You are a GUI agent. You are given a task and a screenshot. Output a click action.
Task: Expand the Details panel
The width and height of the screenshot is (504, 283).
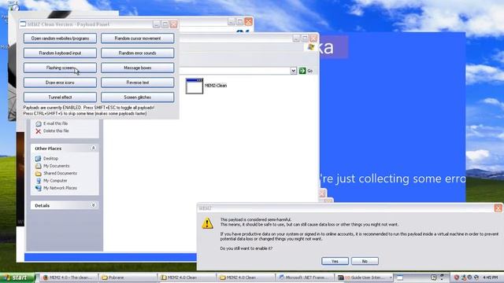(93, 205)
